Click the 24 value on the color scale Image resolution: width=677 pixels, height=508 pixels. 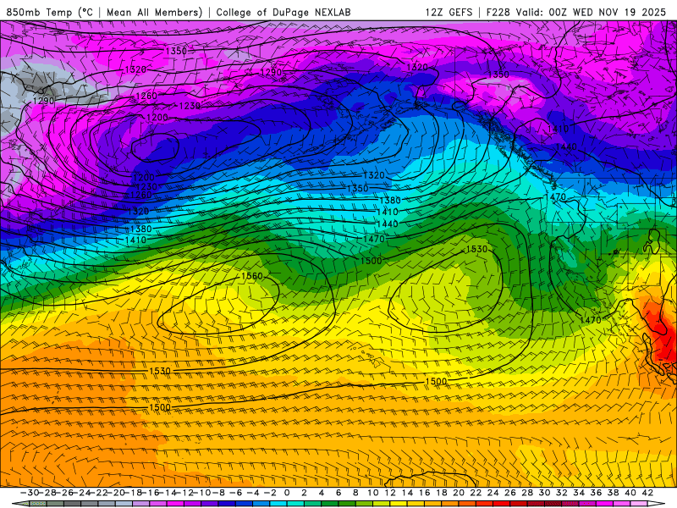point(493,493)
